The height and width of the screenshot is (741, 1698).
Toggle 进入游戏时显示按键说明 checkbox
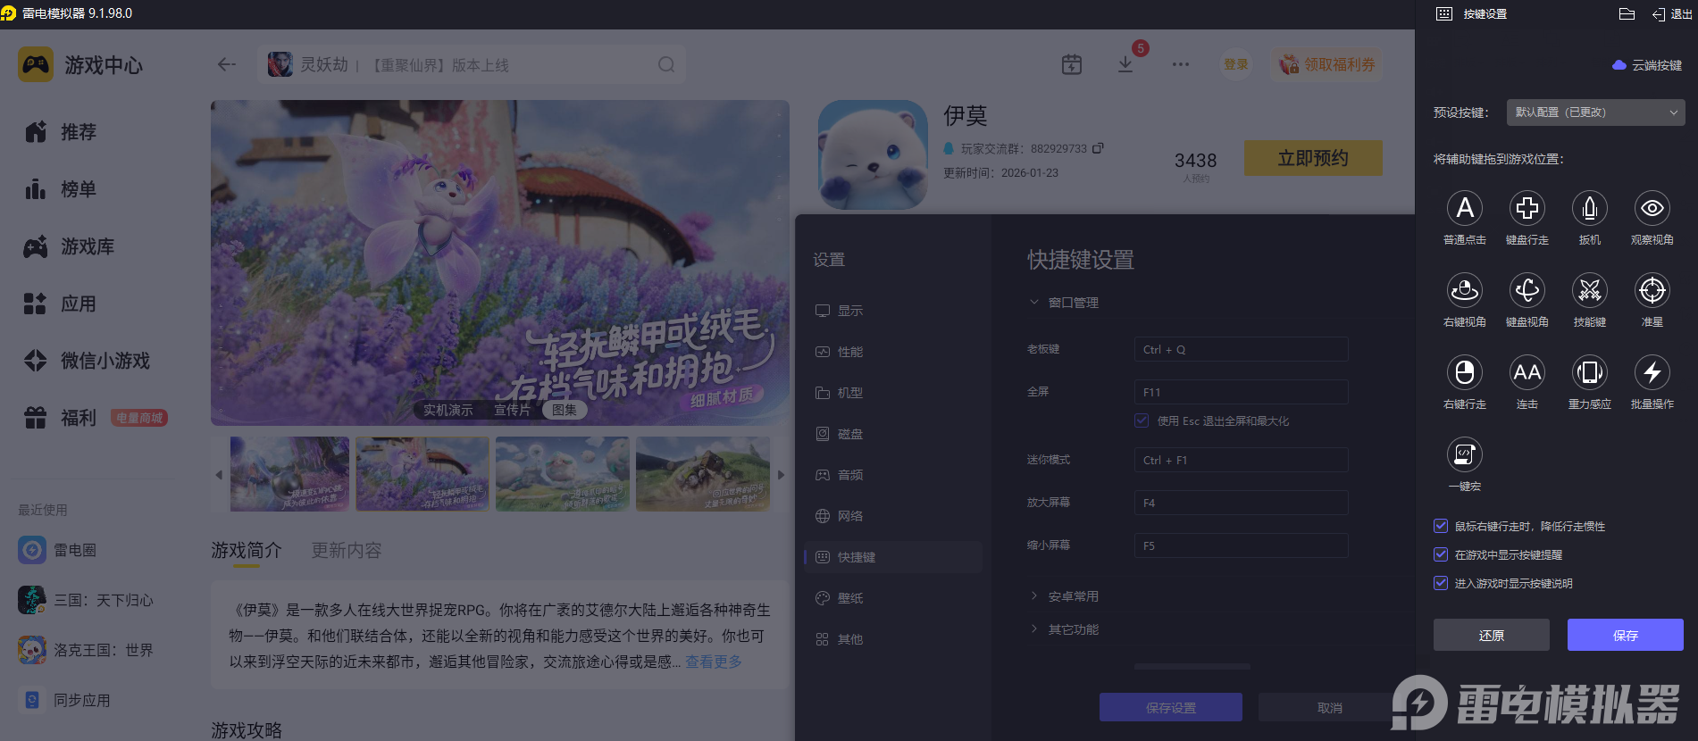1441,583
